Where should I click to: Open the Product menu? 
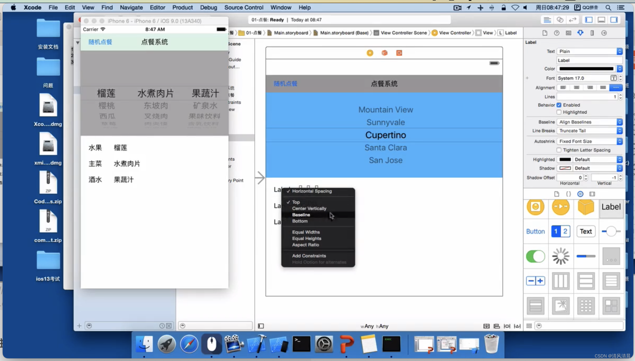pyautogui.click(x=182, y=8)
